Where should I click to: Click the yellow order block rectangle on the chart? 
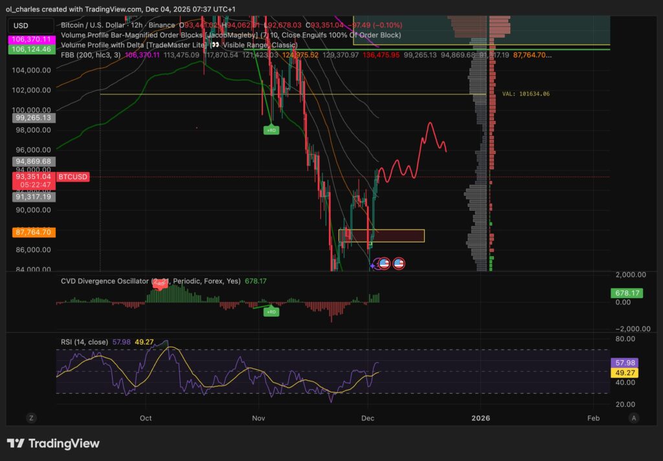pyautogui.click(x=381, y=235)
